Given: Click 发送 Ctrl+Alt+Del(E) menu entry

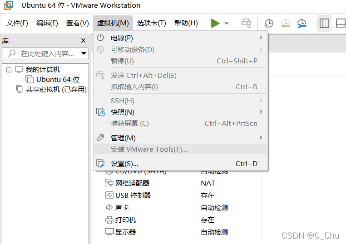Looking at the screenshot, I should click(180, 76).
